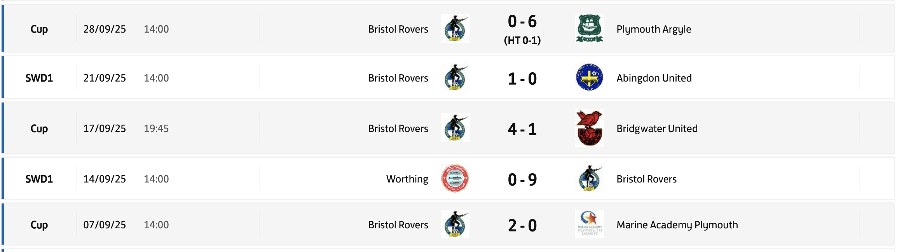Open the Bridgwater United robin crest

pos(589,128)
